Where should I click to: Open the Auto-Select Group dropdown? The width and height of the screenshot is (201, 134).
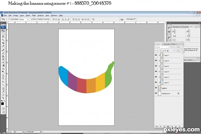pos(24,19)
